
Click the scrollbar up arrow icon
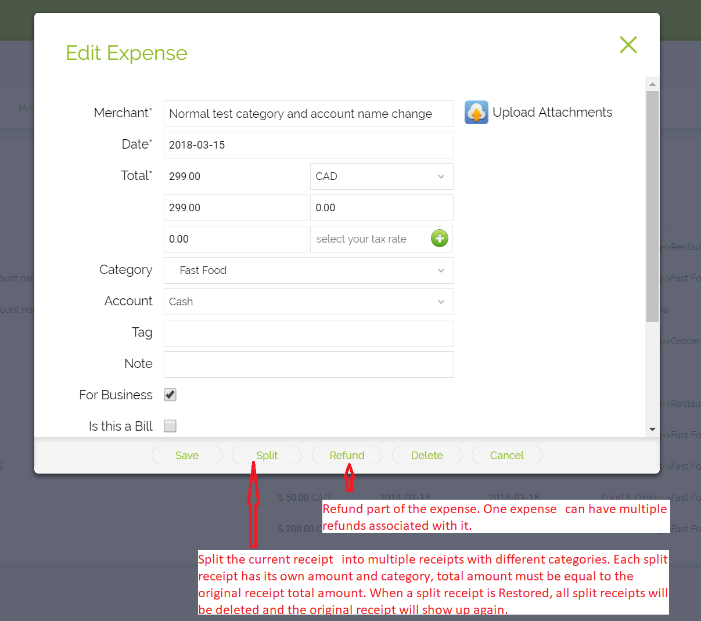pos(651,82)
